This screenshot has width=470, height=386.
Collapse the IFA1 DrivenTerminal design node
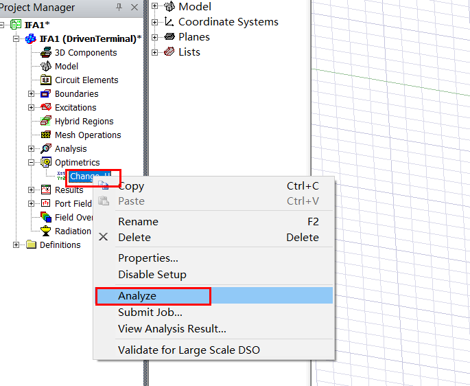pyautogui.click(x=16, y=38)
